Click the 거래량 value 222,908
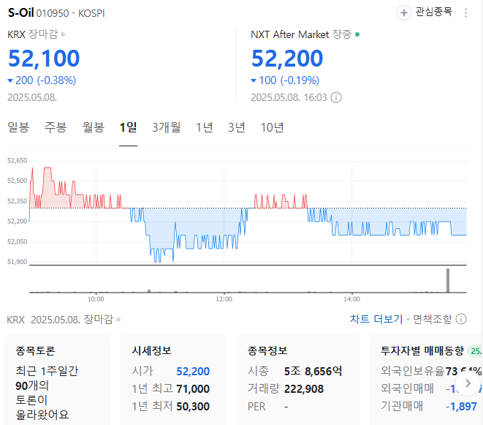The height and width of the screenshot is (425, 483). (304, 389)
